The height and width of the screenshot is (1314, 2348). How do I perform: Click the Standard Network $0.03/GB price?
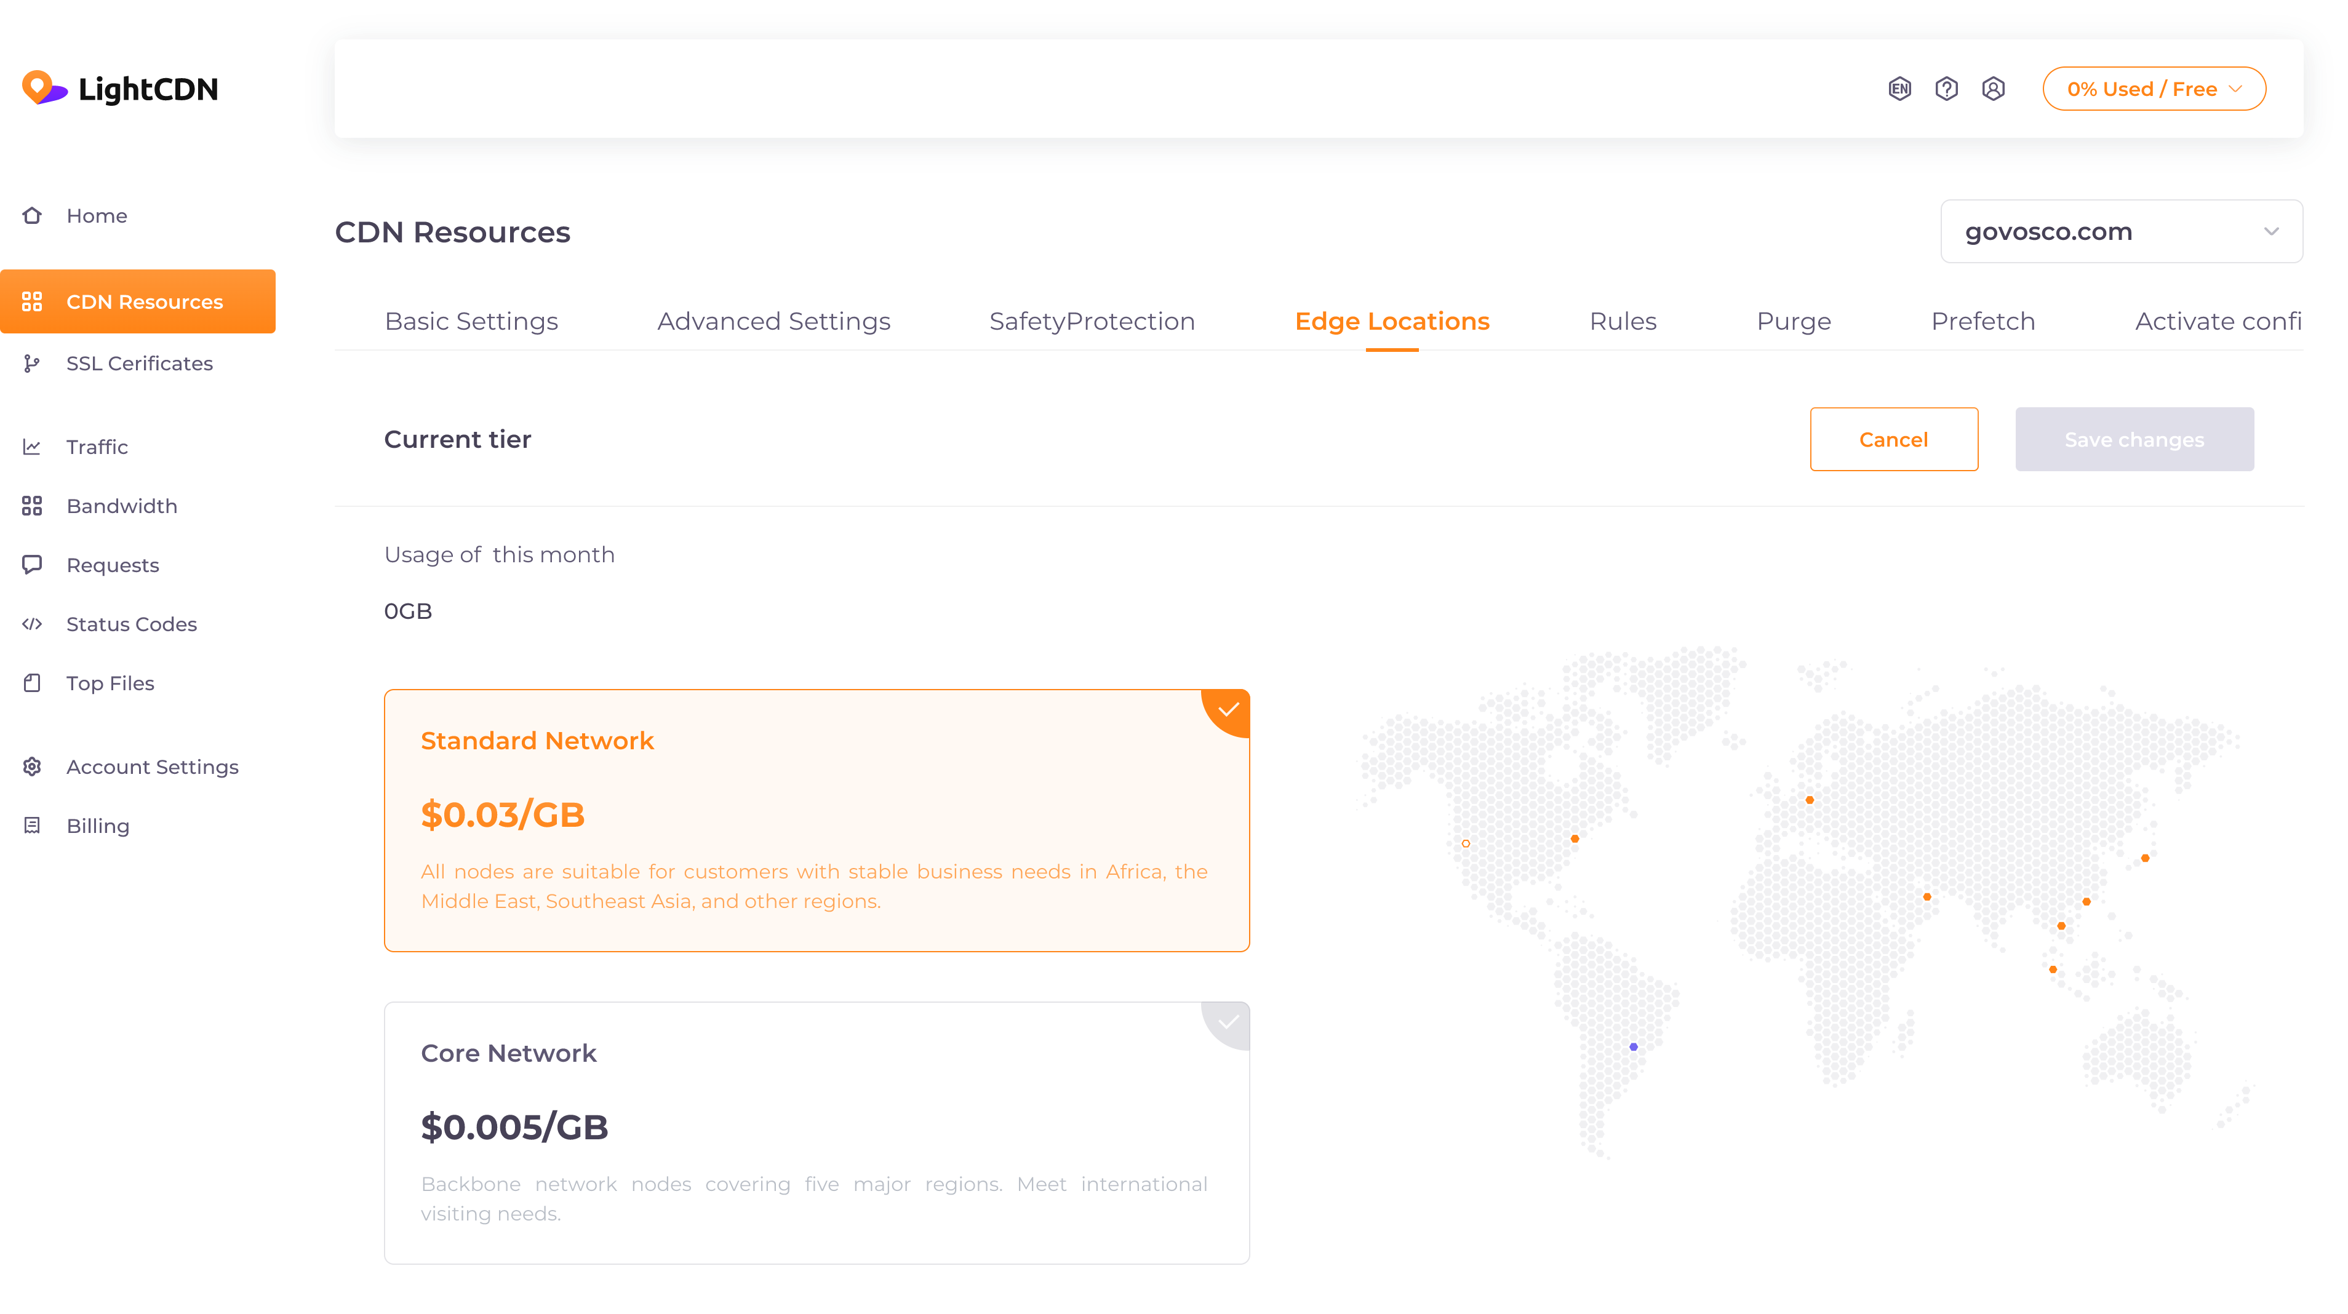pos(502,814)
